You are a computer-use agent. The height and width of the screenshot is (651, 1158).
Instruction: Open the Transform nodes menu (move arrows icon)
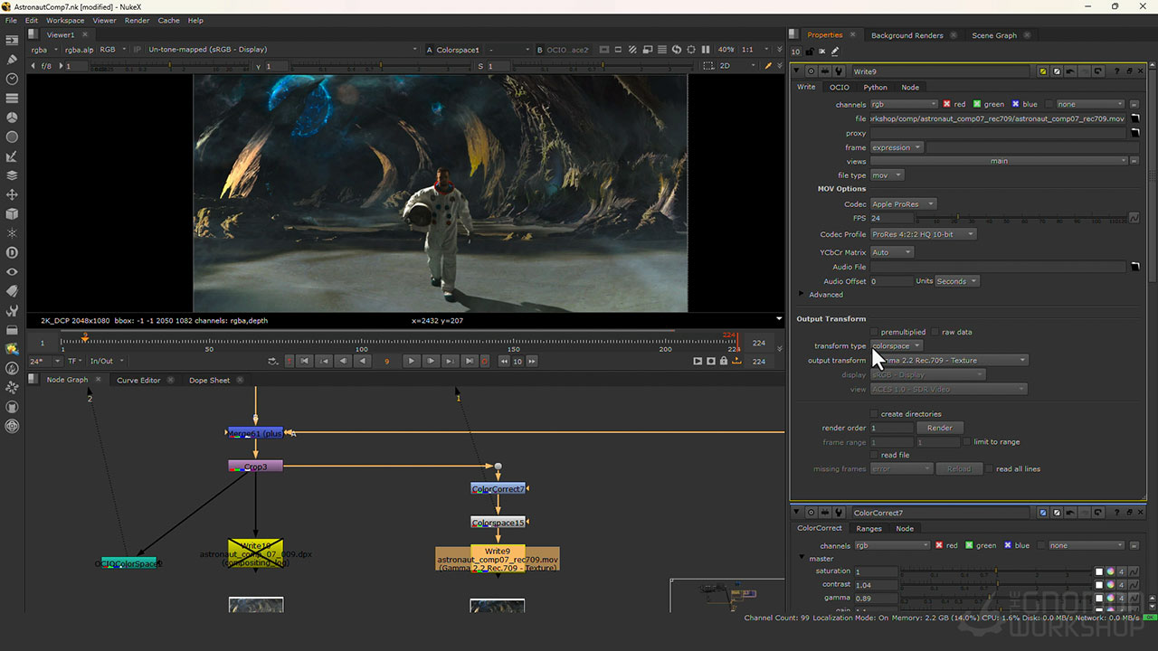(x=12, y=194)
